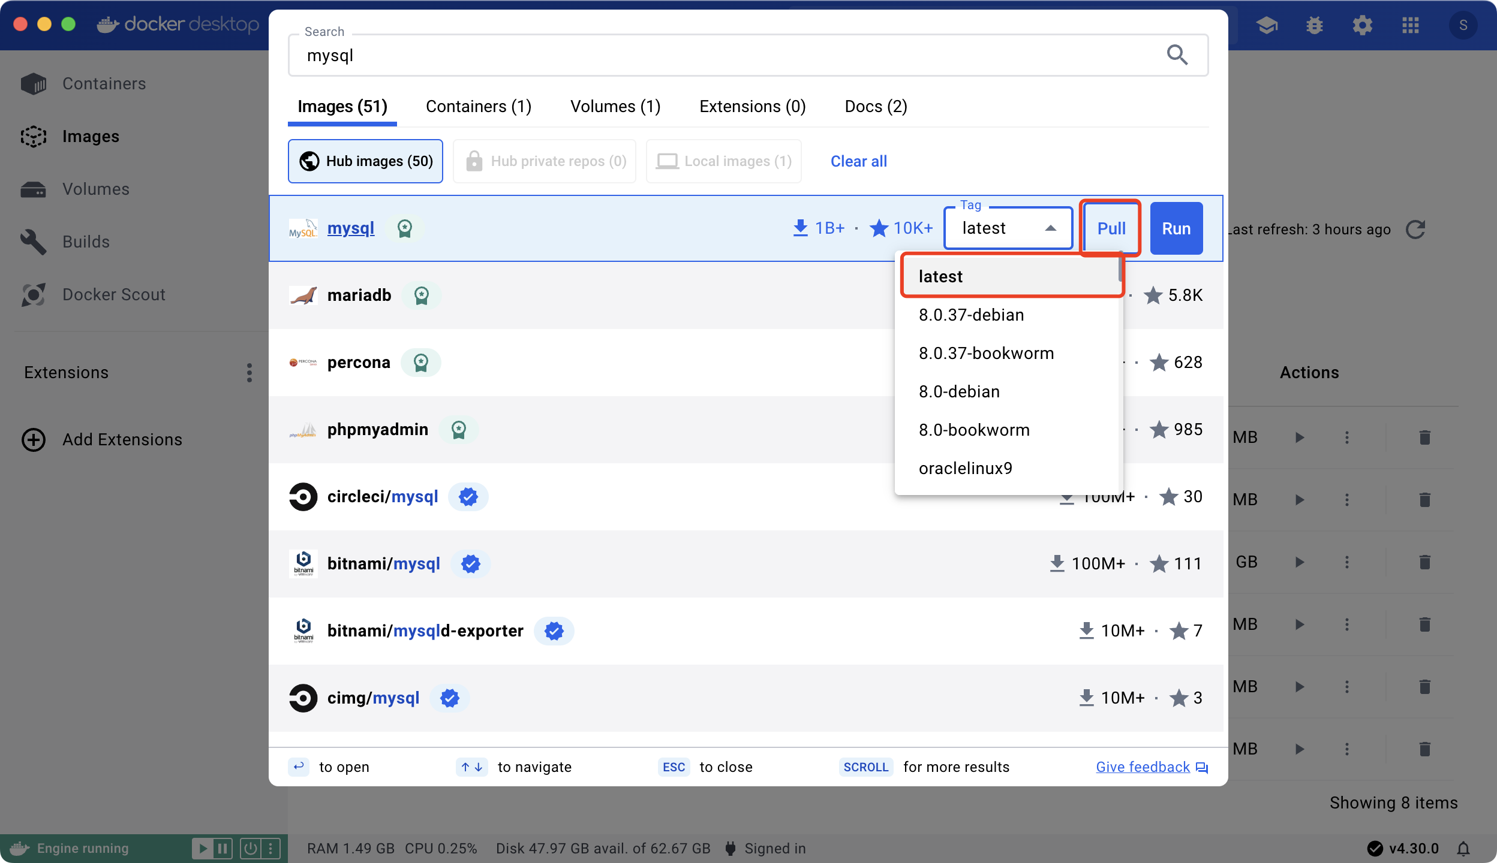Viewport: 1497px width, 863px height.
Task: Click the engine power button in status bar
Action: (x=250, y=849)
